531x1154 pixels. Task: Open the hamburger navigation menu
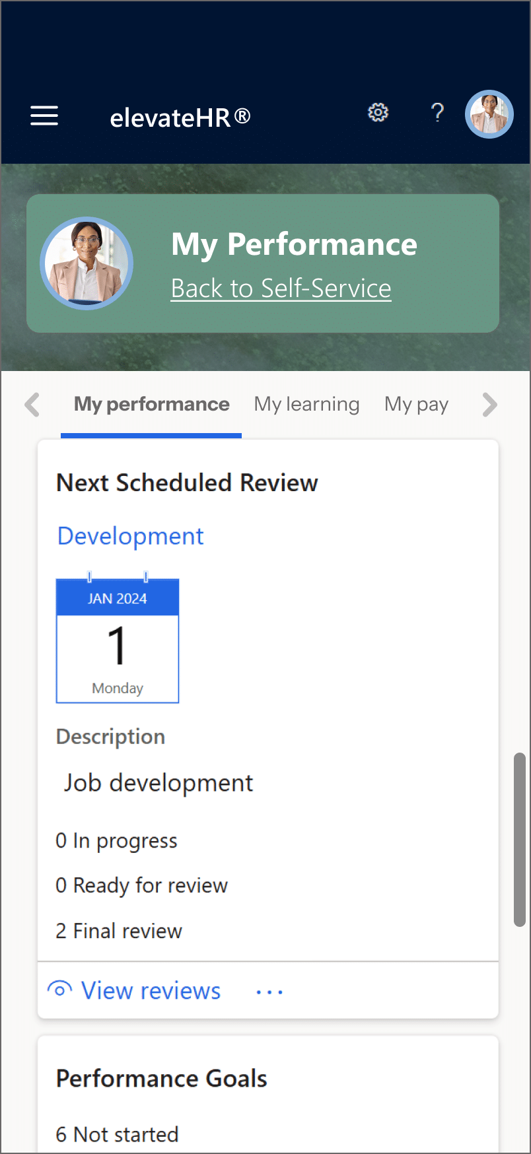44,116
